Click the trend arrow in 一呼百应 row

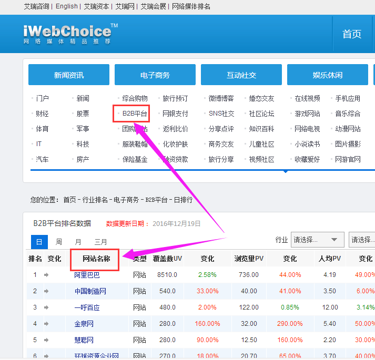[x=46, y=307]
